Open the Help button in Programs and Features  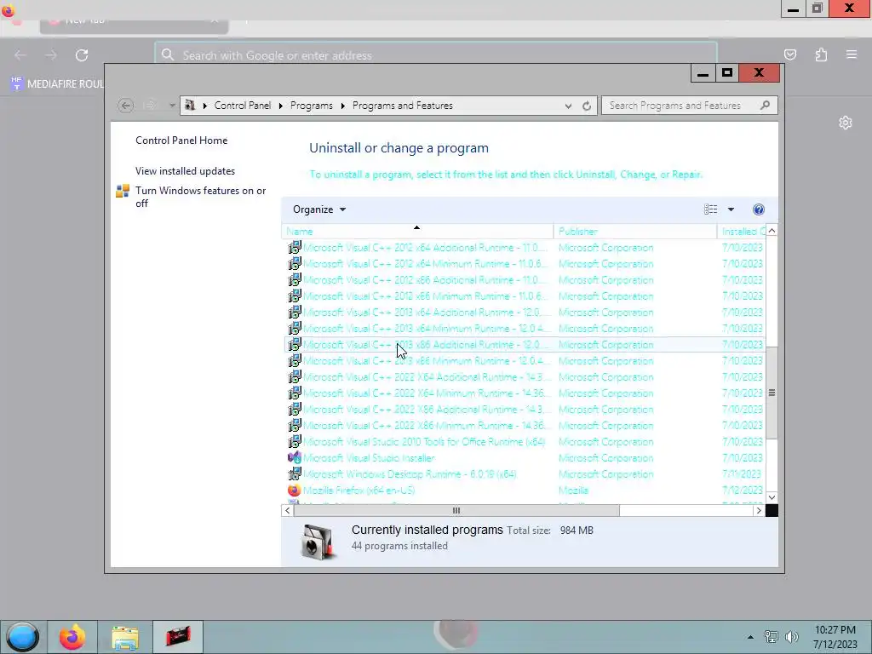759,209
